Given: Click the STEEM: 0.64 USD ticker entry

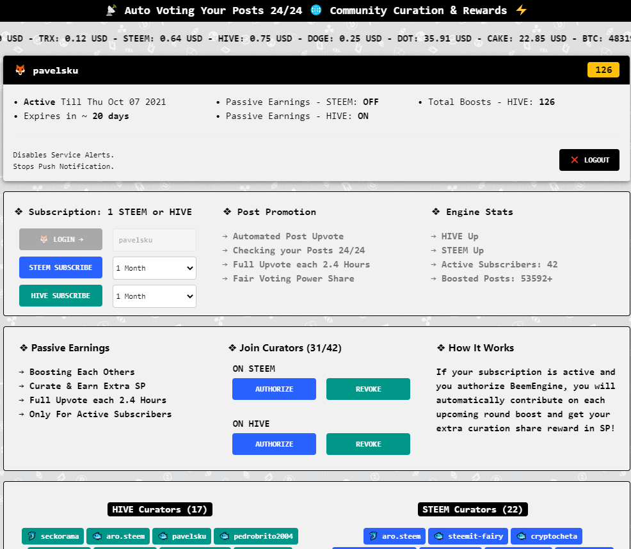Looking at the screenshot, I should tap(163, 38).
